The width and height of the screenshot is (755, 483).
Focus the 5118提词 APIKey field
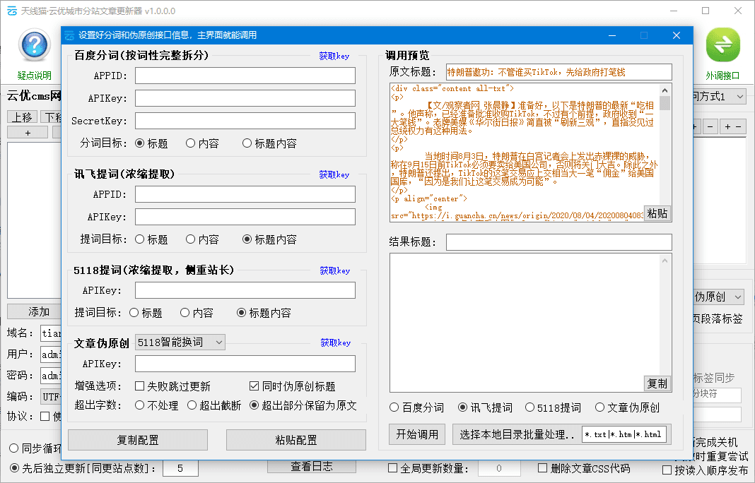pos(245,290)
